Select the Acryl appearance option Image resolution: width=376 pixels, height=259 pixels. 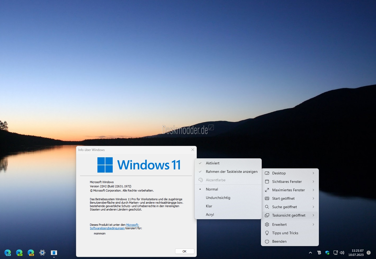[x=228, y=214]
